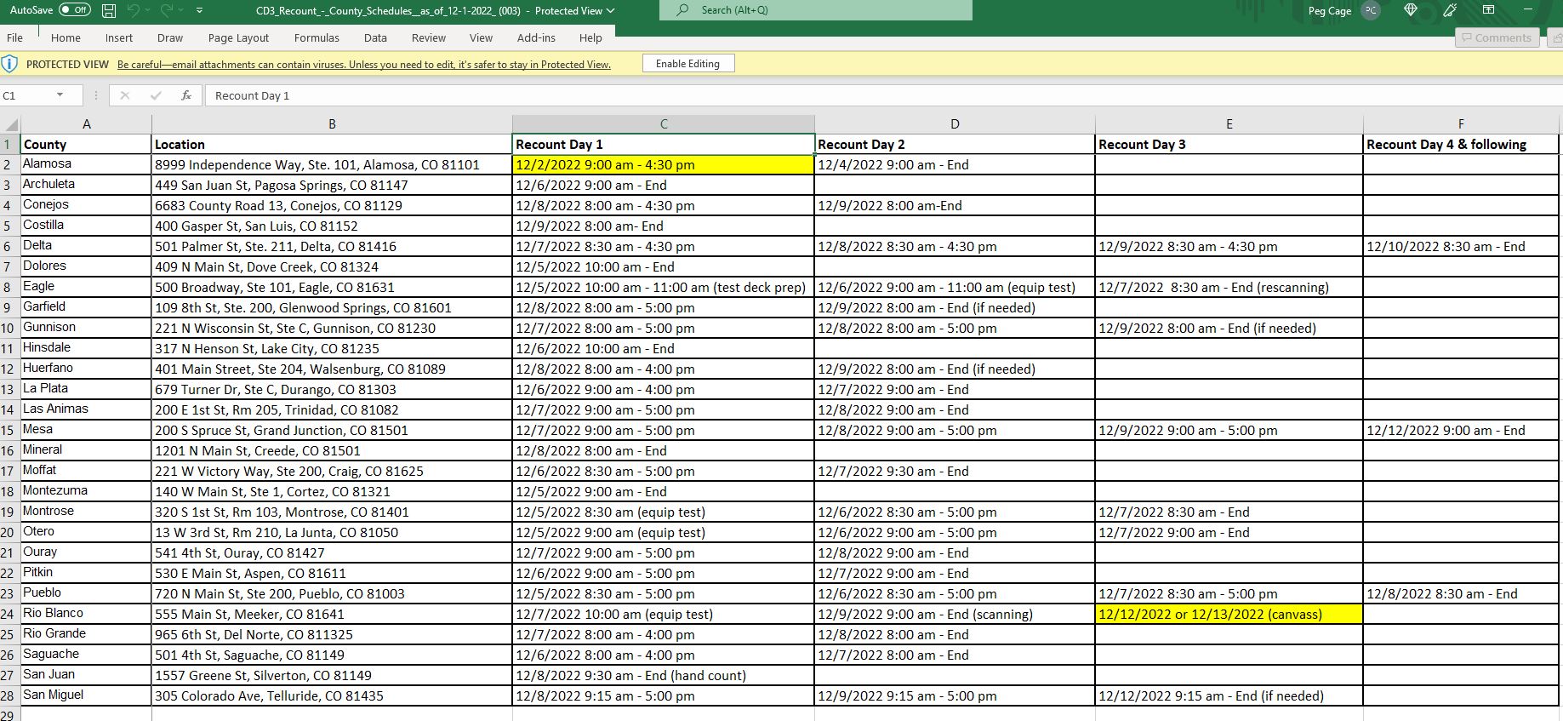The width and height of the screenshot is (1563, 721).
Task: Expand the Protected View title dropdown chevron
Action: pyautogui.click(x=610, y=11)
